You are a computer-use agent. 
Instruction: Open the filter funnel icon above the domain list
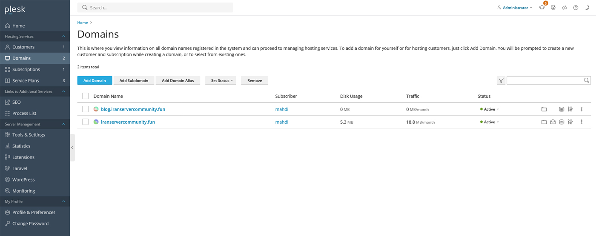point(501,80)
